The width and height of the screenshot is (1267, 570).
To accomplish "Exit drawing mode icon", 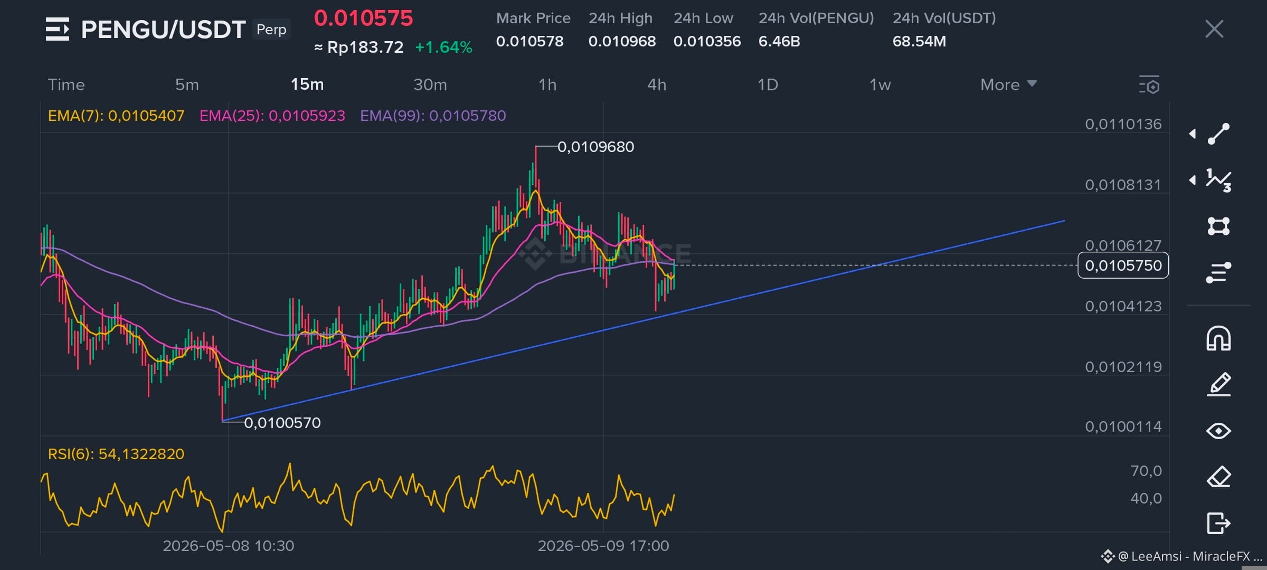I will 1218,523.
